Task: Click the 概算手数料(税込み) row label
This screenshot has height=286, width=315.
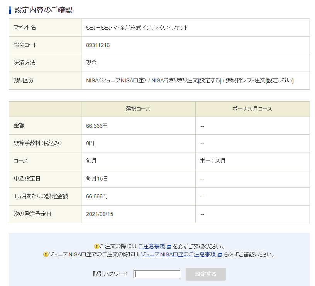Action: pyautogui.click(x=38, y=143)
